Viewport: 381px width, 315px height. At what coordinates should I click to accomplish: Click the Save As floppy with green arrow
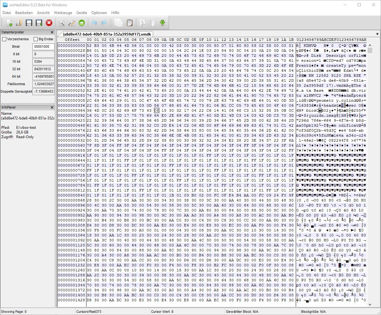coord(39,23)
